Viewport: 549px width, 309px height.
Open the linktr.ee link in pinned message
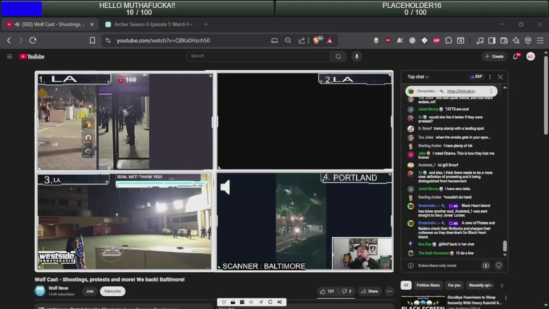462,91
